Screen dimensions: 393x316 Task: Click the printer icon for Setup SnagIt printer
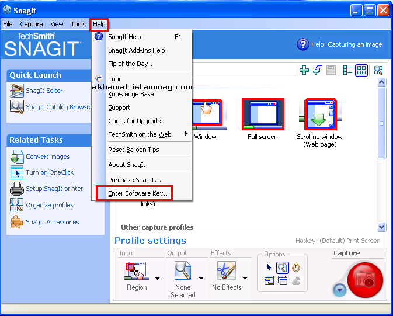(17, 189)
